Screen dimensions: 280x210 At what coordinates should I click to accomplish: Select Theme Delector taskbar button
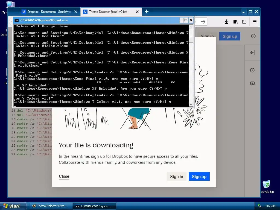pyautogui.click(x=51, y=206)
